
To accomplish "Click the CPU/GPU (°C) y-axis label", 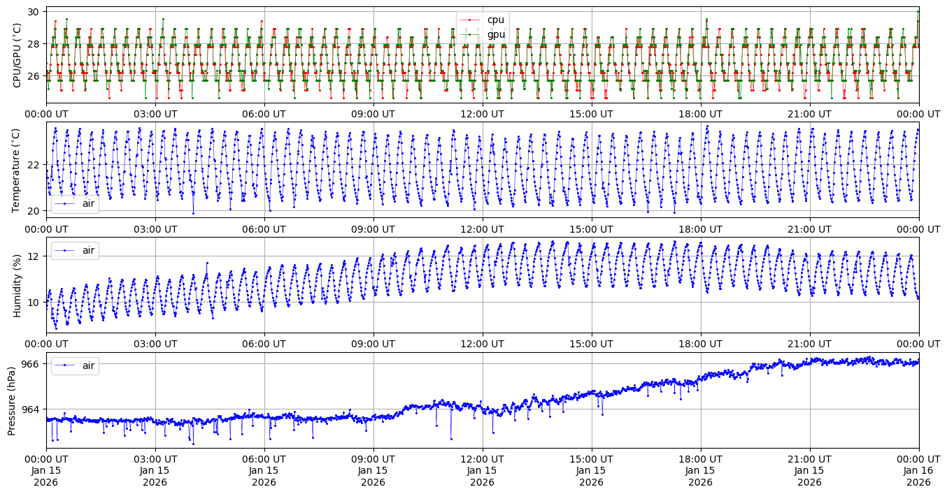I will pyautogui.click(x=17, y=55).
